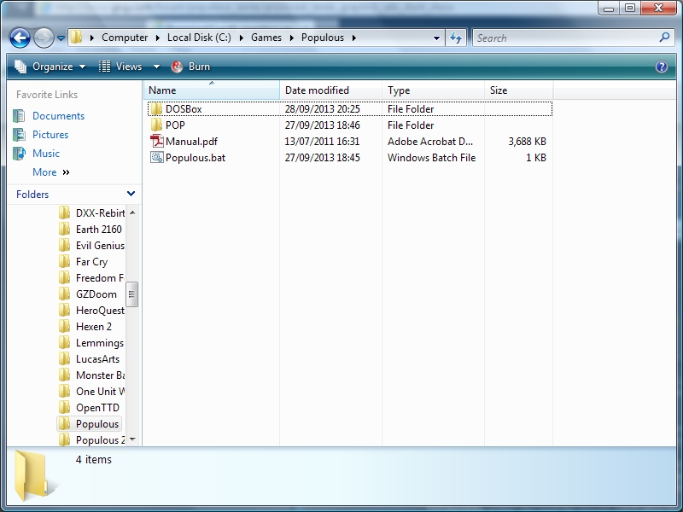
Task: Click Populous in the address breadcrumb
Action: pyautogui.click(x=323, y=38)
